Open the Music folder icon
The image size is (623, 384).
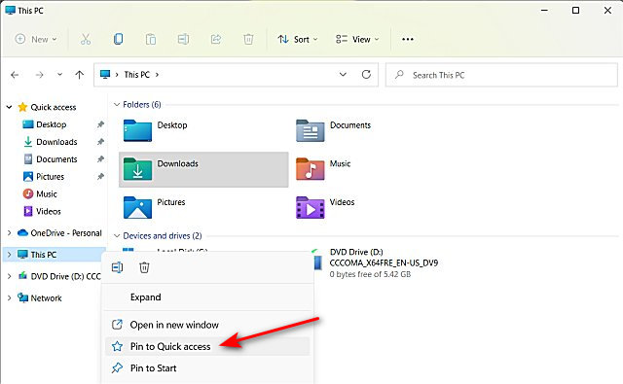coord(310,169)
